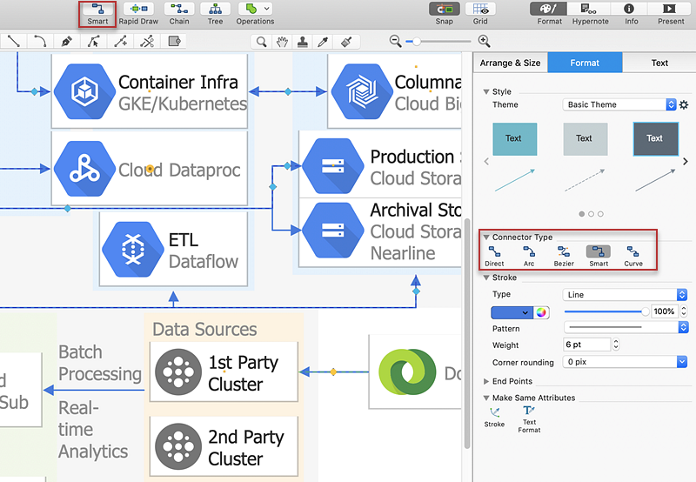Set connector type to Arc
The width and height of the screenshot is (696, 482).
point(529,256)
